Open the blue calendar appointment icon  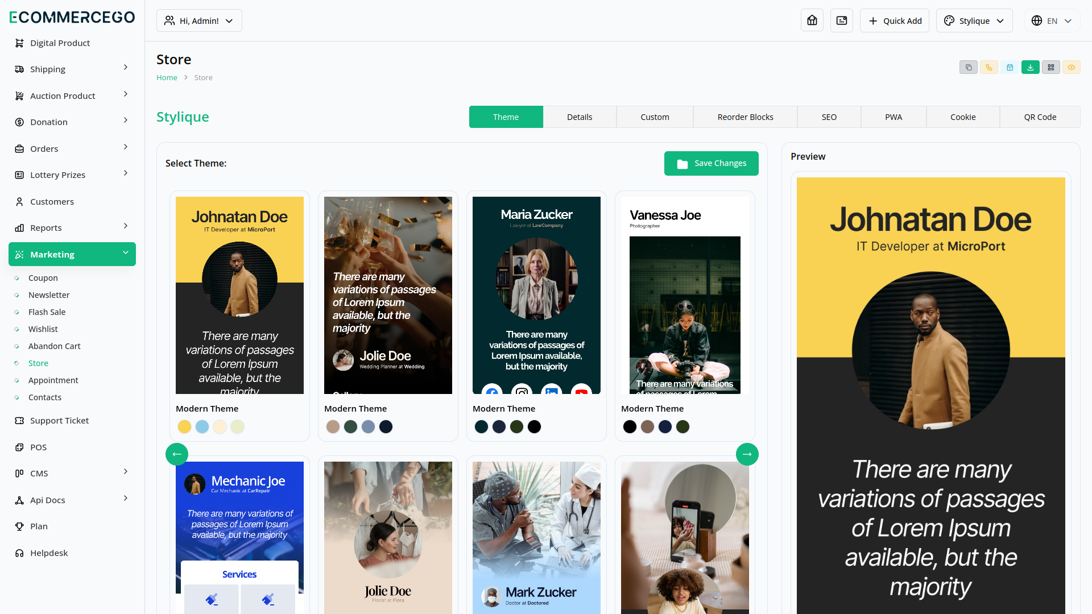(x=1010, y=67)
